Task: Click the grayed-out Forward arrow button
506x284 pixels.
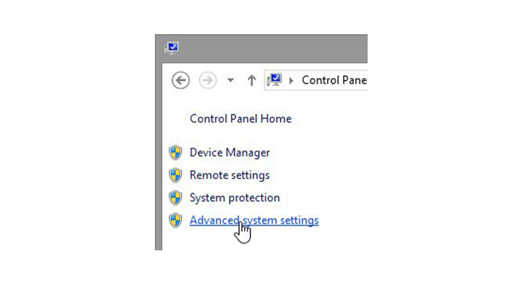Action: point(208,80)
